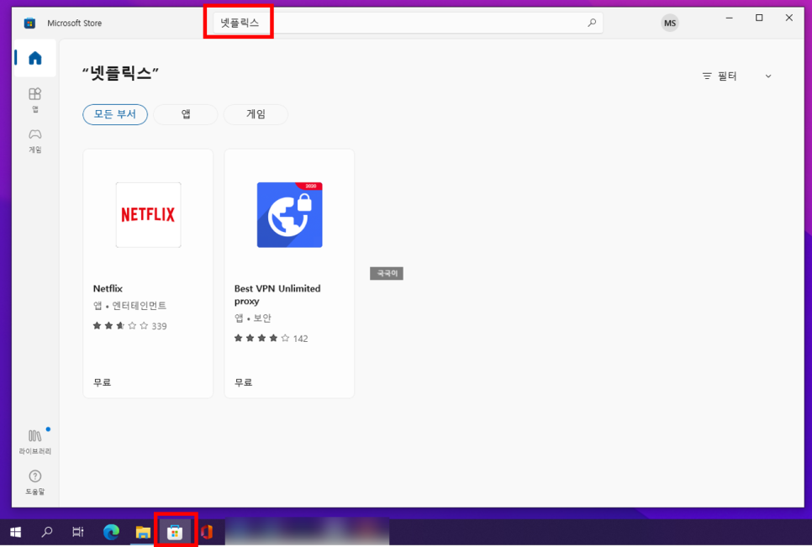Image resolution: width=812 pixels, height=547 pixels.
Task: Click the Netflix 339 star rating
Action: [129, 326]
